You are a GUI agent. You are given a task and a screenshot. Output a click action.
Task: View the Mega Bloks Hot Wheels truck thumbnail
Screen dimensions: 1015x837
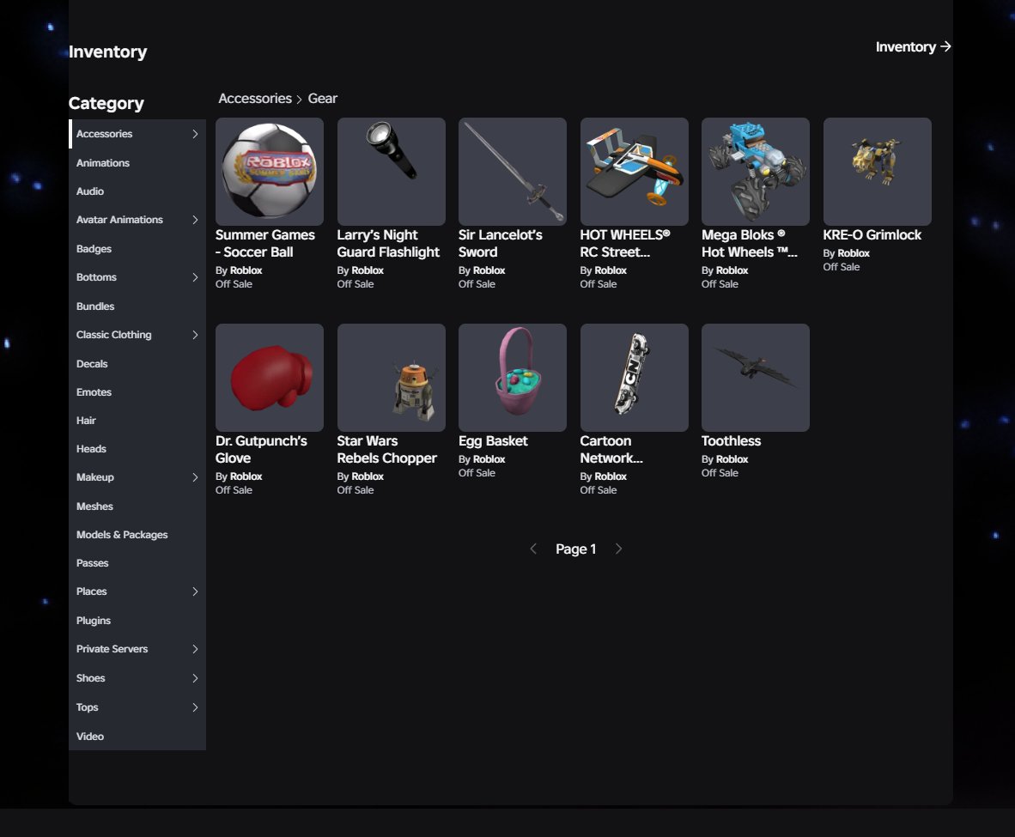(756, 172)
